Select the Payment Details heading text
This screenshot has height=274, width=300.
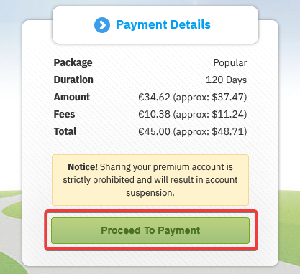pyautogui.click(x=163, y=24)
